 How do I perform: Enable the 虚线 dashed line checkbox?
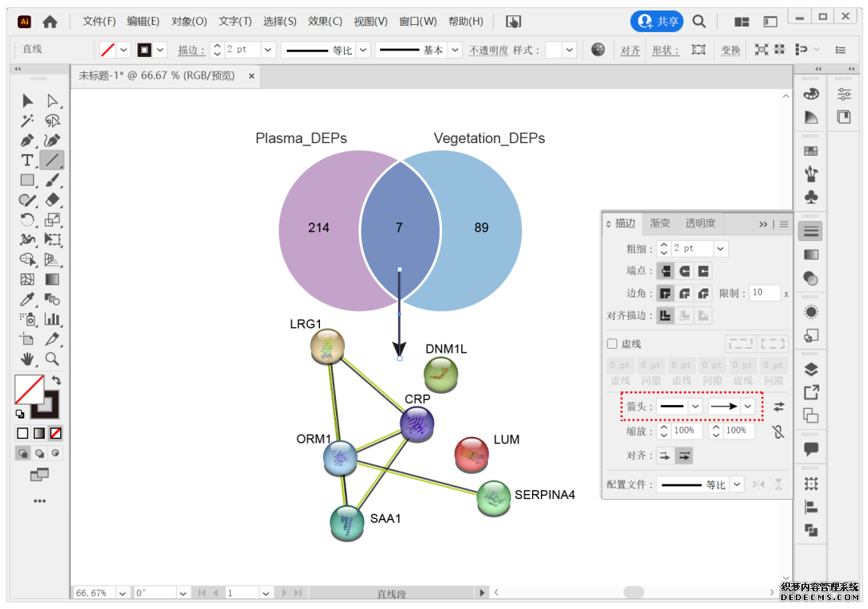pyautogui.click(x=612, y=344)
